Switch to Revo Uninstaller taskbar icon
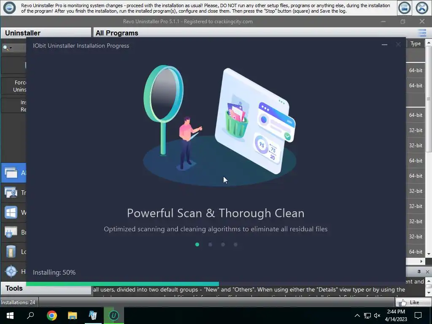Viewport: 432px width, 324px height. pos(93,316)
